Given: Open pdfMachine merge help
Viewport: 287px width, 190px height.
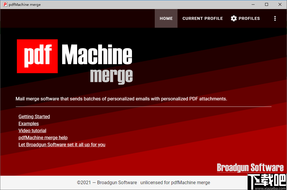Looking at the screenshot, I should pyautogui.click(x=43, y=137).
